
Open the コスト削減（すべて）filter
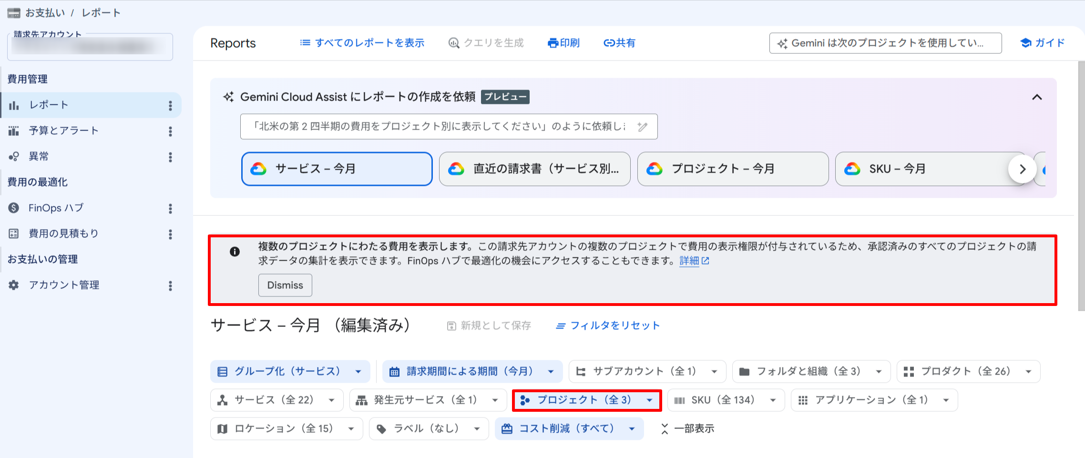569,428
